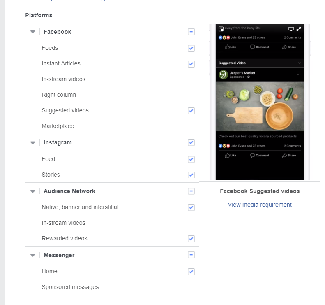The width and height of the screenshot is (325, 305).
Task: Select all Facebook placements via platform checkbox
Action: coord(191,32)
